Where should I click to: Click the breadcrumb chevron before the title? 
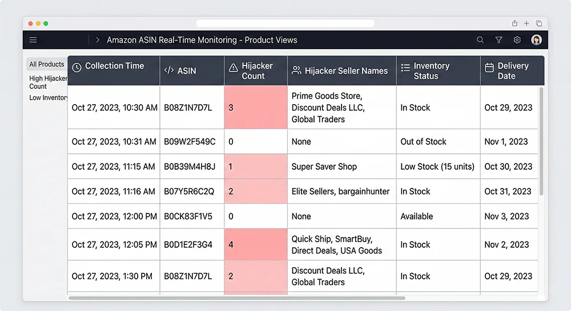[97, 40]
